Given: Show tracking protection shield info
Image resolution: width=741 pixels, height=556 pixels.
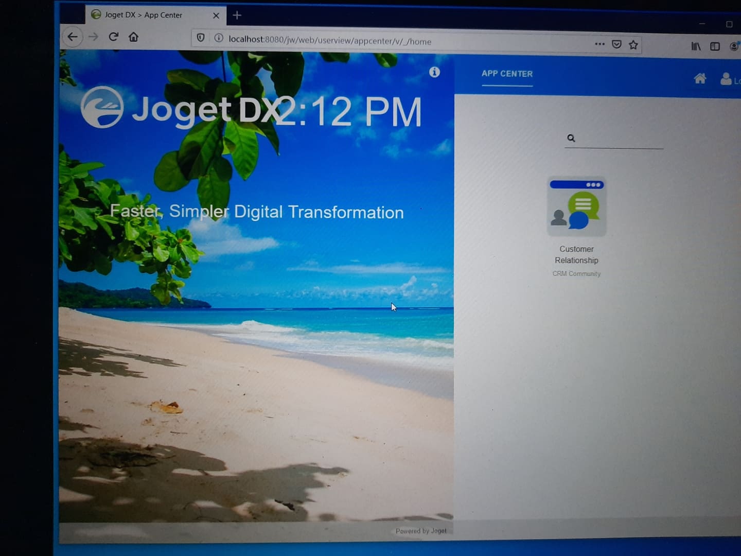Looking at the screenshot, I should point(201,38).
